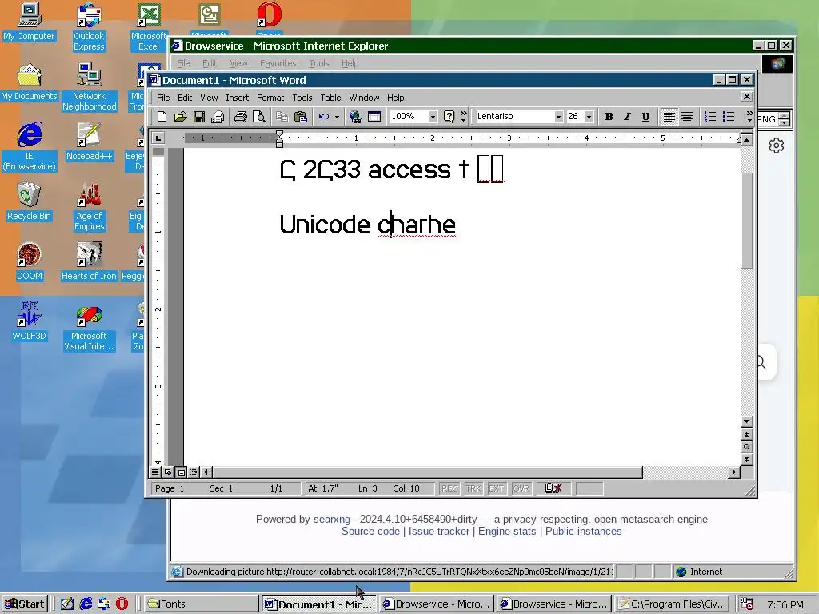This screenshot has width=819, height=614.
Task: Click the Copy icon in Word toolbar
Action: coord(282,117)
